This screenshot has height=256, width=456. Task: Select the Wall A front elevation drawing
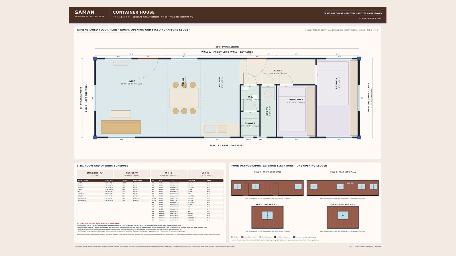click(267, 188)
